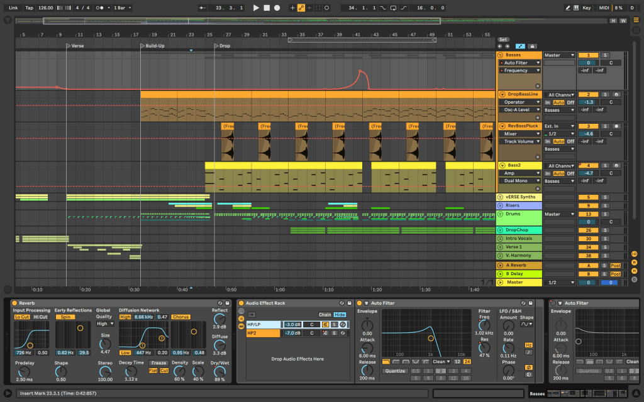644x402 pixels.
Task: Click the Reverb Dry/Wet knob
Action: [x=219, y=371]
